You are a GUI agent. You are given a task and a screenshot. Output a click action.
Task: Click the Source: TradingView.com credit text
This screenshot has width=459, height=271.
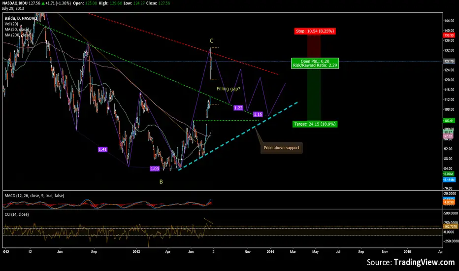click(411, 262)
